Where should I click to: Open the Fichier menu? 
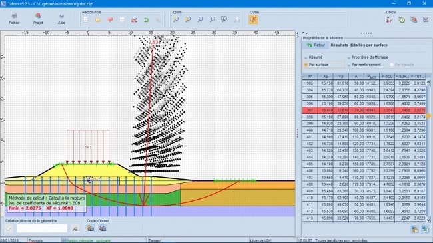coord(14,19)
